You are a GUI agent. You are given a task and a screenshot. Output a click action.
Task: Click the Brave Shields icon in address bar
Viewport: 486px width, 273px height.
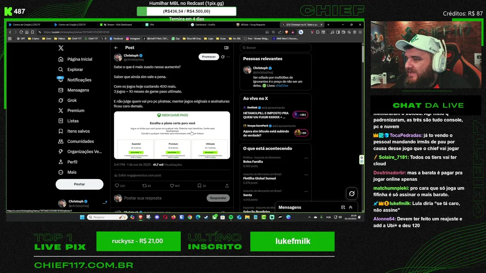click(x=286, y=32)
